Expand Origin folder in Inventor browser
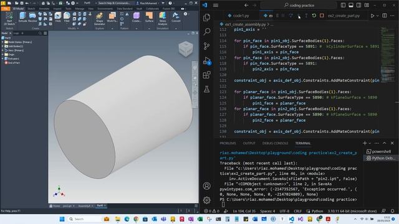Image resolution: width=399 pixels, height=224 pixels. 2,54
